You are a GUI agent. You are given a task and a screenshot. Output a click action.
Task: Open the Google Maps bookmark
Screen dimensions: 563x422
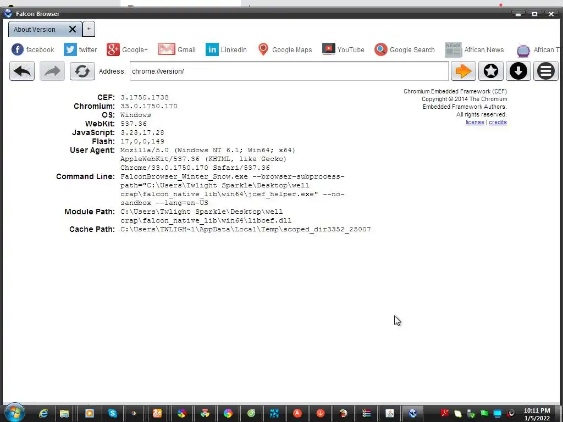pyautogui.click(x=285, y=49)
